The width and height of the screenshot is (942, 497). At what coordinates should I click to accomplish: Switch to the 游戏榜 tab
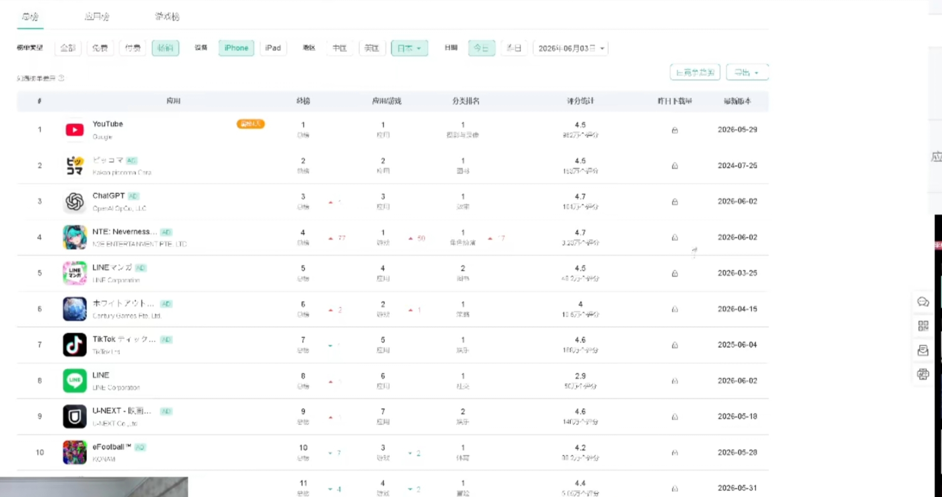(167, 17)
